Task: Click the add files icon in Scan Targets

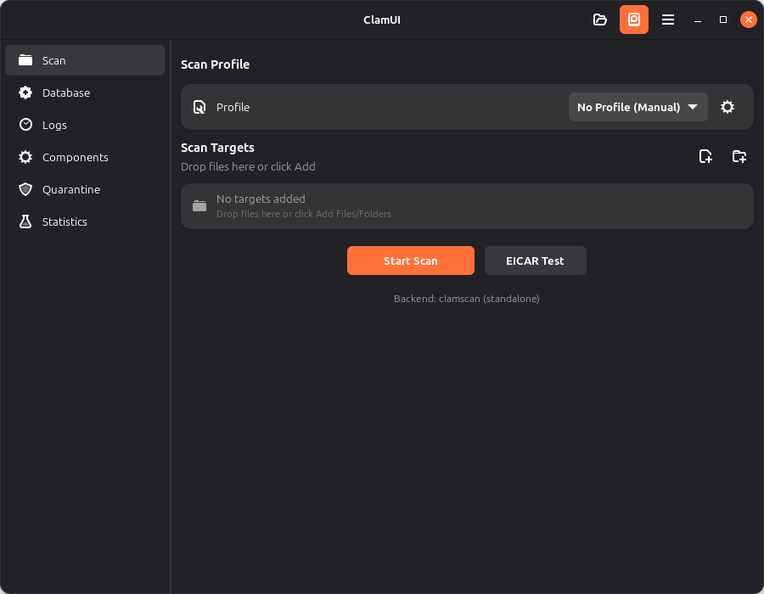Action: tap(705, 156)
